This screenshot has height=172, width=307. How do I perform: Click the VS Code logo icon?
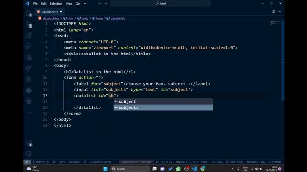(27, 3)
